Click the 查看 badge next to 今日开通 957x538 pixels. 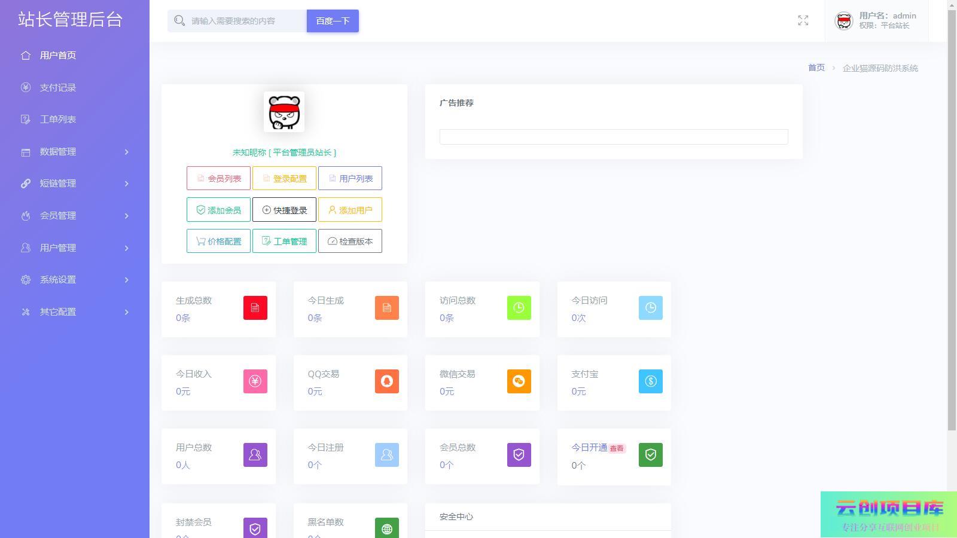click(617, 448)
